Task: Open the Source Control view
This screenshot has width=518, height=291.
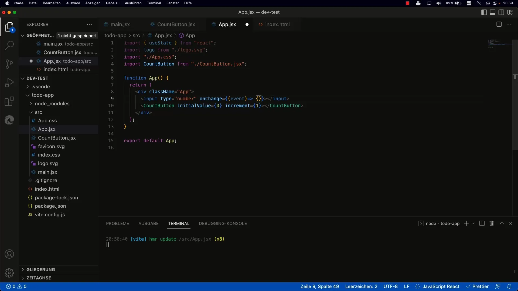Action: [x=9, y=64]
